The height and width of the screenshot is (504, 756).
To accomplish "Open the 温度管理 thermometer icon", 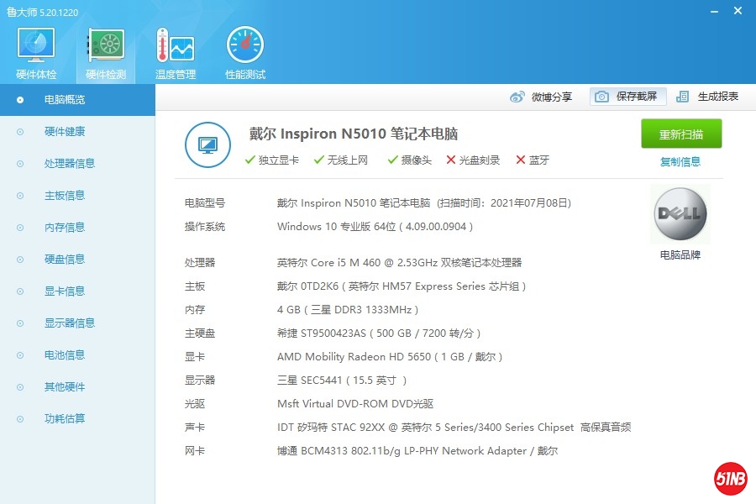I will pyautogui.click(x=175, y=45).
